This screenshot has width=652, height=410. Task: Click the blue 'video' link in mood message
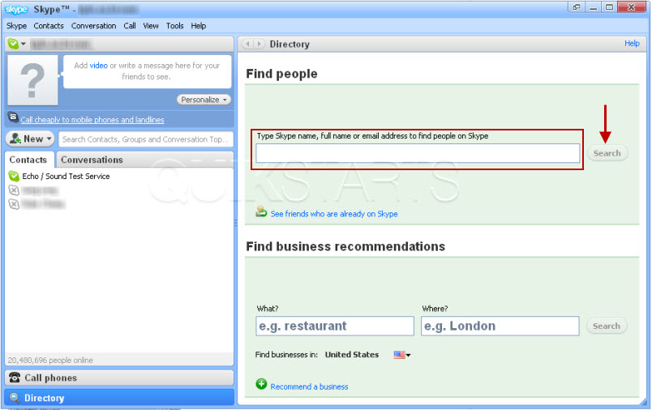pyautogui.click(x=99, y=66)
